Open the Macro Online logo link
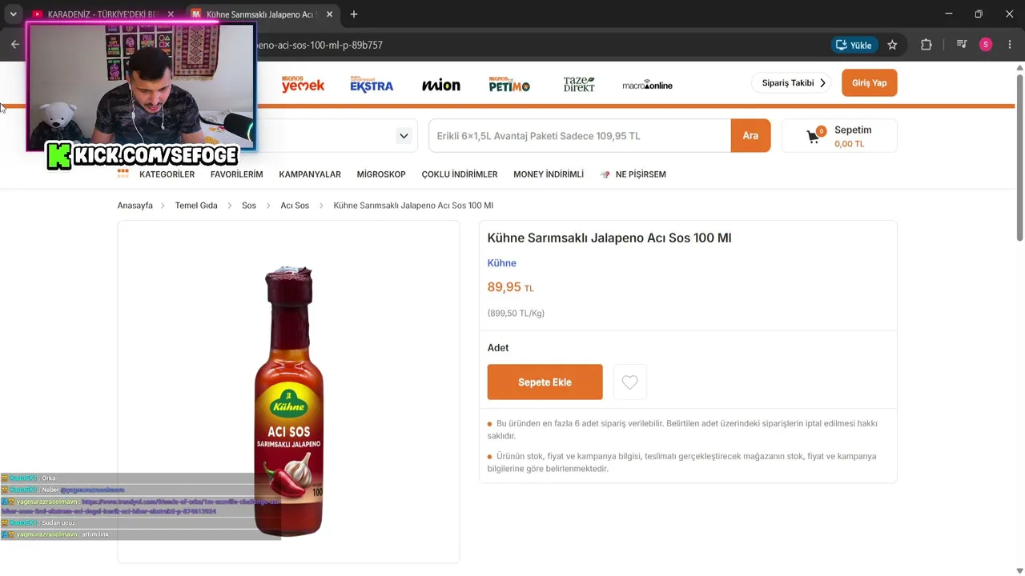The width and height of the screenshot is (1025, 576). tap(647, 85)
